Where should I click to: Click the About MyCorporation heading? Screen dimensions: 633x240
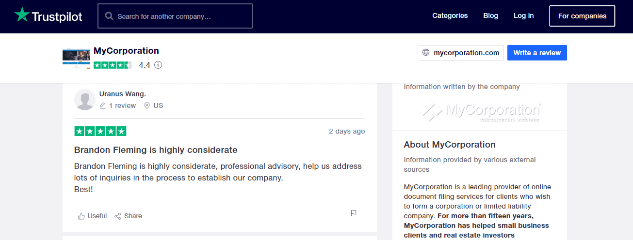pos(450,145)
